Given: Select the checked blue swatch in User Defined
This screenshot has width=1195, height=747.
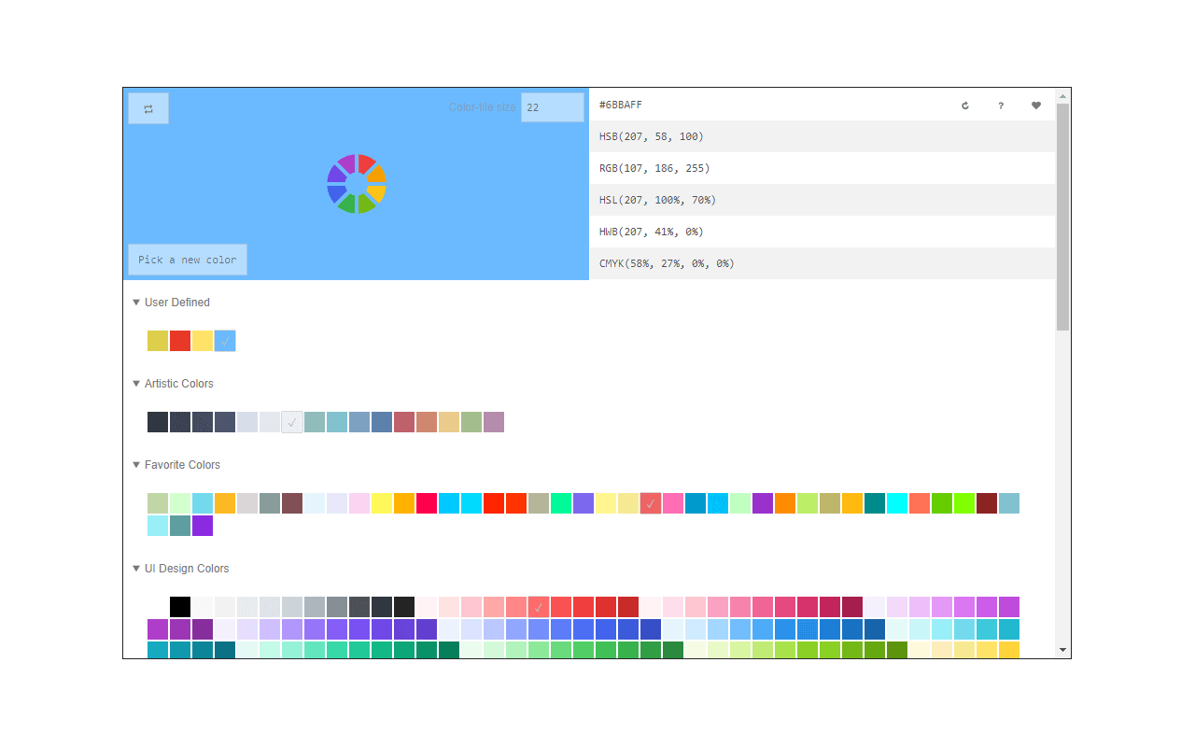Looking at the screenshot, I should point(225,341).
